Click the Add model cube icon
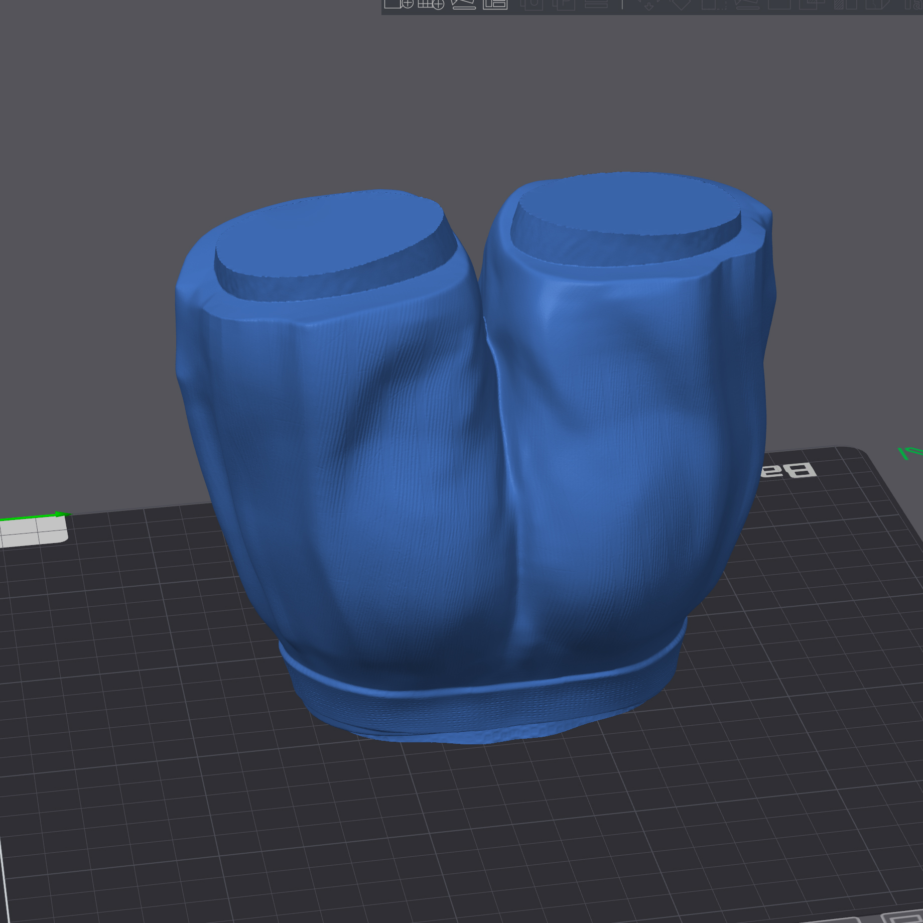This screenshot has height=923, width=923. 399,4
